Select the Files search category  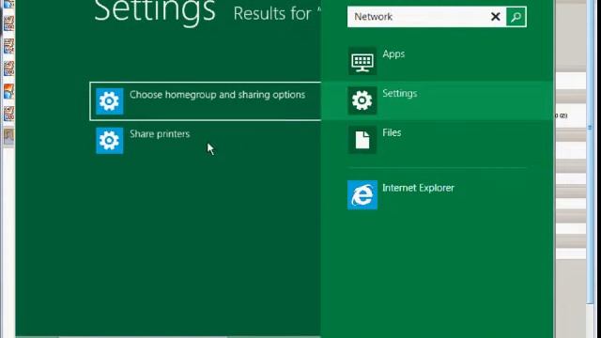(437, 140)
